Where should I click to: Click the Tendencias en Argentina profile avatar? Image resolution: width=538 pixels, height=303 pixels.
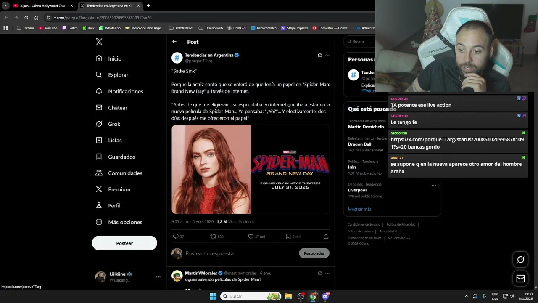(x=177, y=58)
